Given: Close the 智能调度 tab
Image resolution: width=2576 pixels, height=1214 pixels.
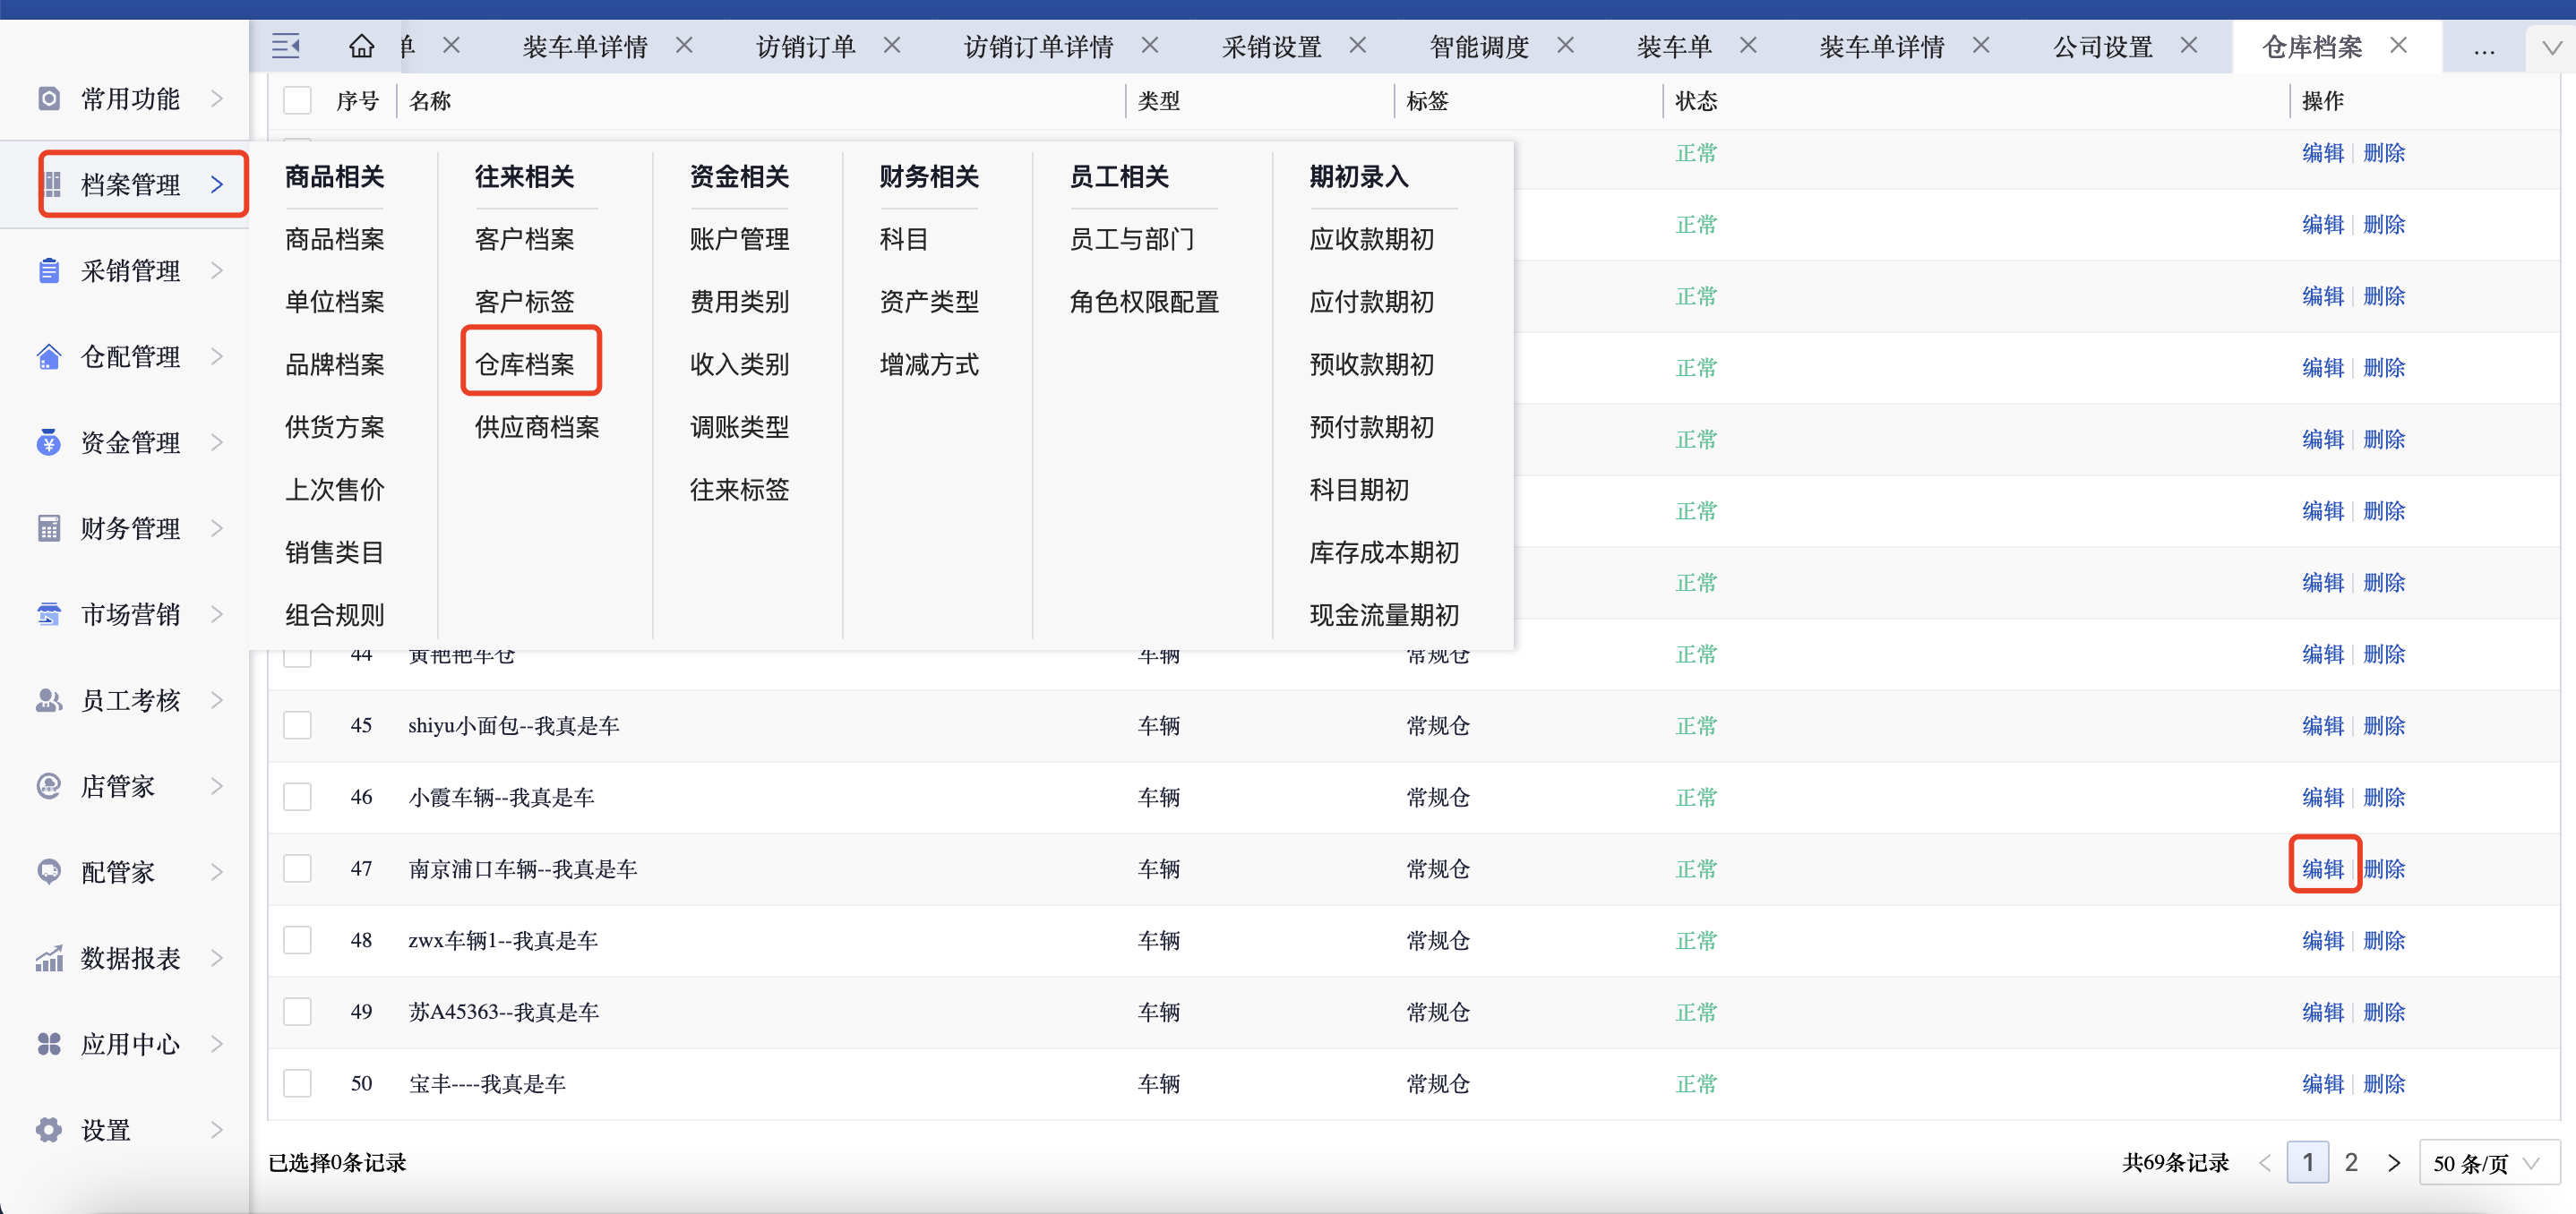Looking at the screenshot, I should [1566, 46].
